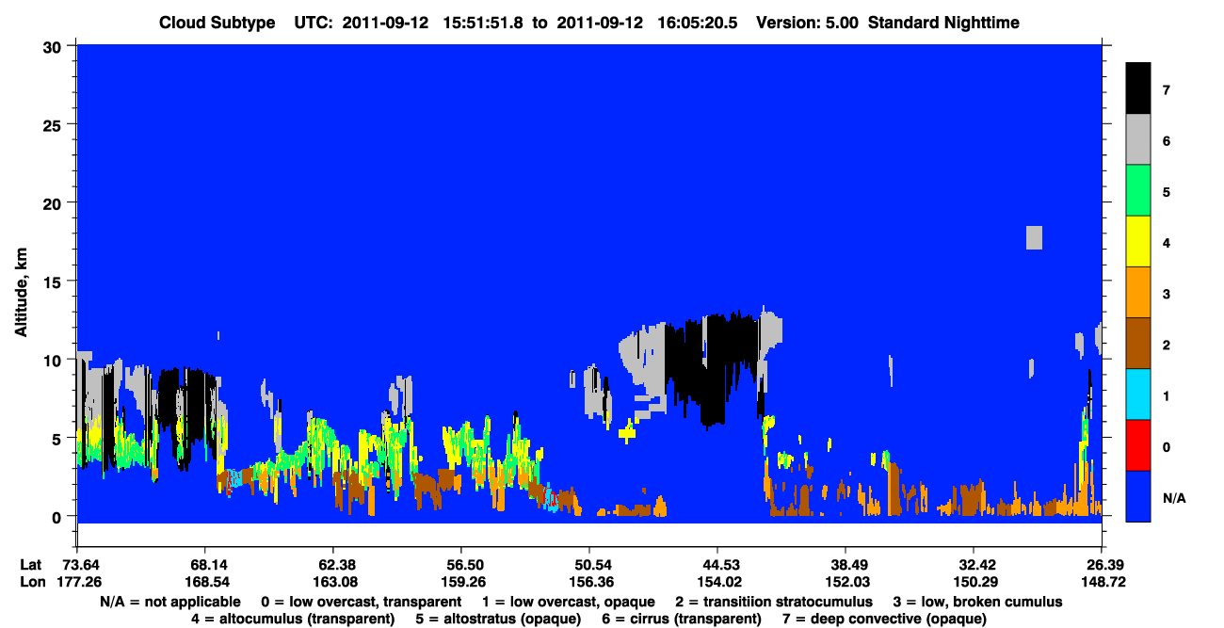The width and height of the screenshot is (1224, 628).
Task: Click latitude value '73.64'
Action: (79, 565)
